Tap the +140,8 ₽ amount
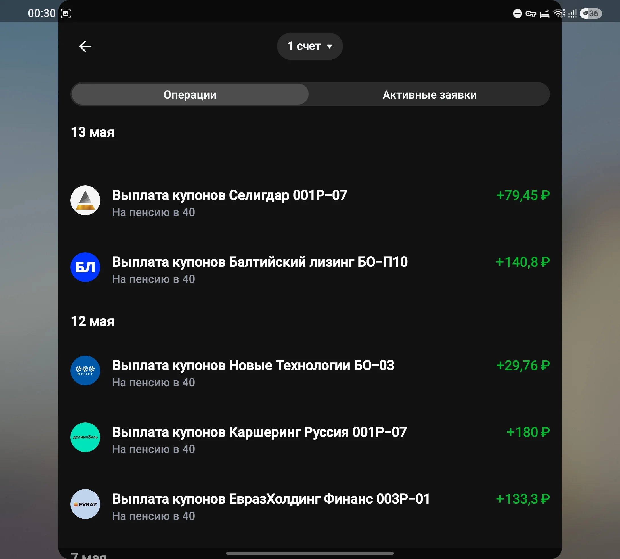The image size is (620, 559). [x=523, y=262]
